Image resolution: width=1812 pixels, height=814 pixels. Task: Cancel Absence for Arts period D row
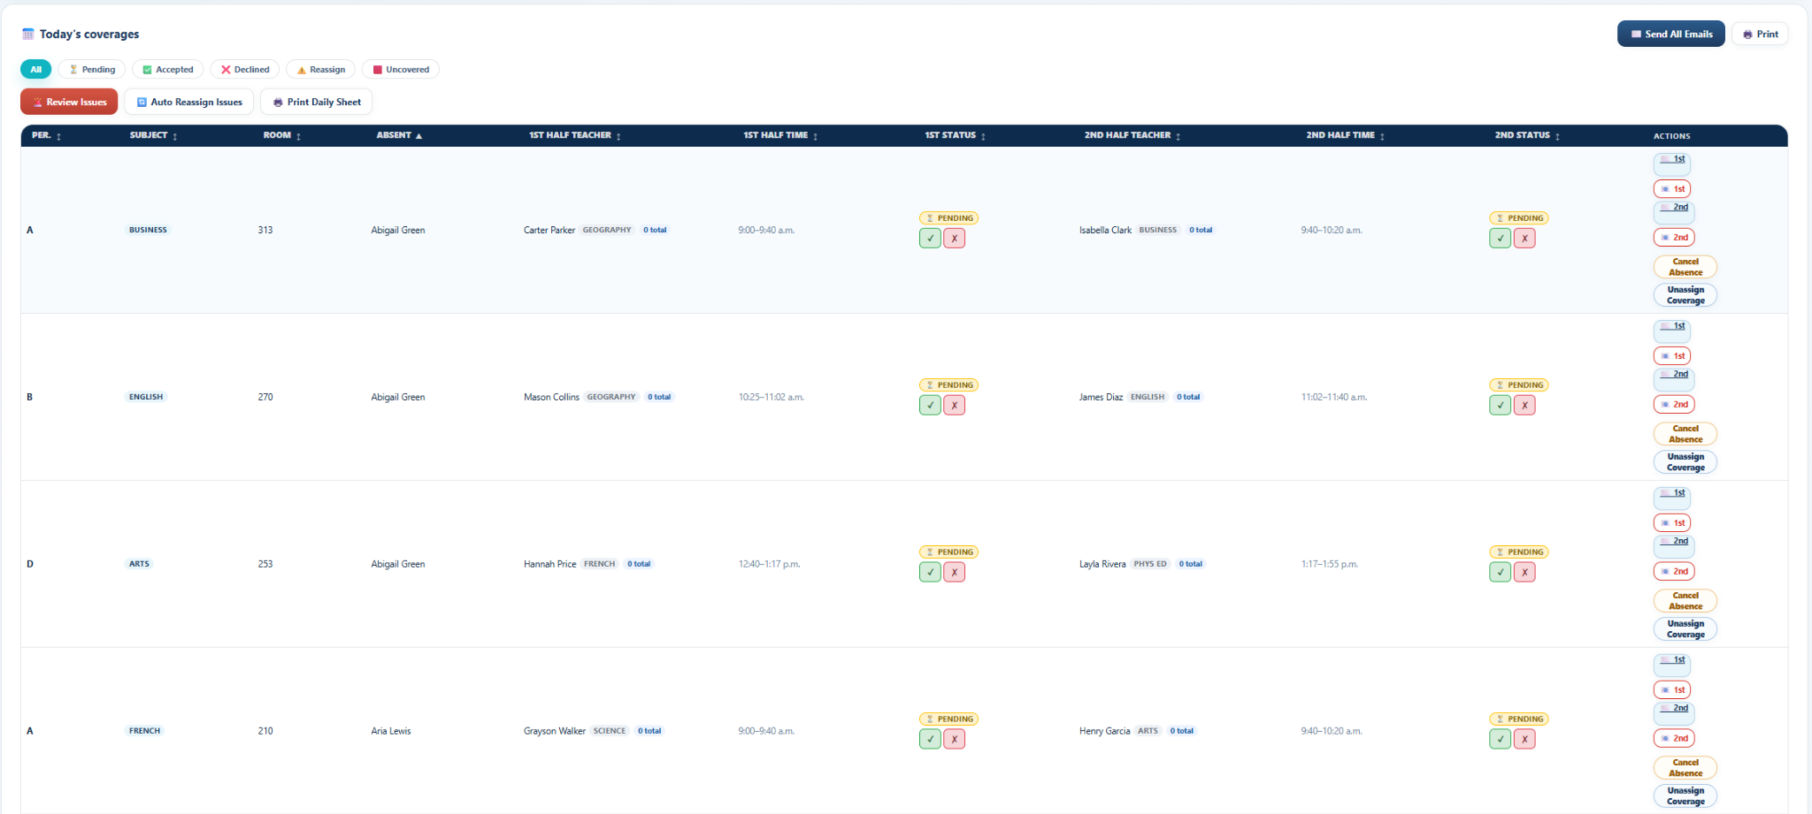[x=1685, y=601]
